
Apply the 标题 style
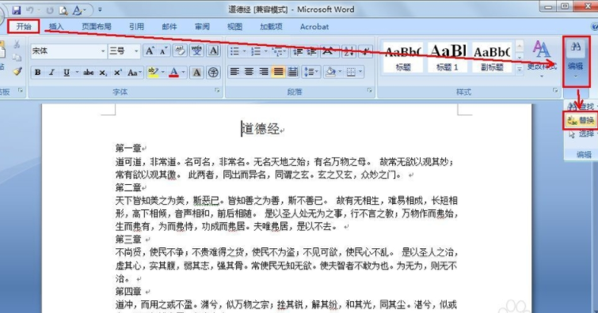(402, 57)
